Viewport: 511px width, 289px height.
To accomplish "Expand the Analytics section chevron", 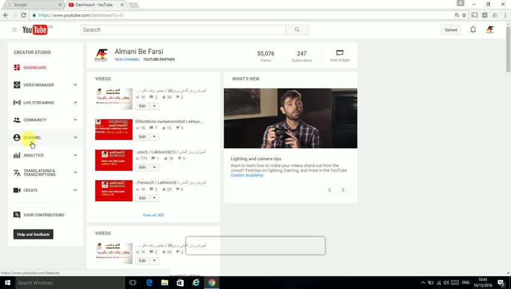I will (75, 155).
